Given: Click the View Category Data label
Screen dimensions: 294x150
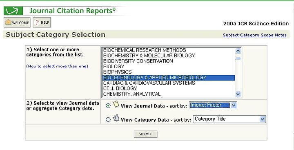Looking at the screenshot, I should (145, 120).
